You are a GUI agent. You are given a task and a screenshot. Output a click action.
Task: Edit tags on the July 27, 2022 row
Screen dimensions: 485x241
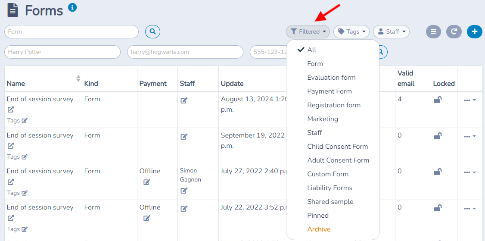pyautogui.click(x=25, y=193)
